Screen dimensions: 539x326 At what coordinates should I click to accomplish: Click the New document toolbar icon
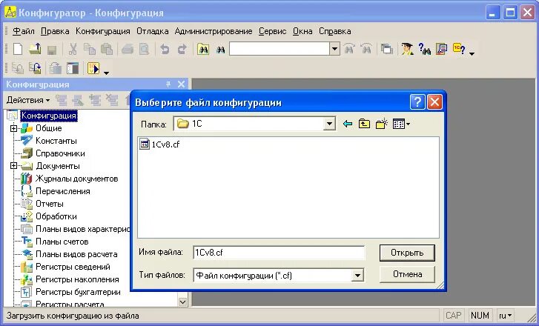pyautogui.click(x=18, y=49)
